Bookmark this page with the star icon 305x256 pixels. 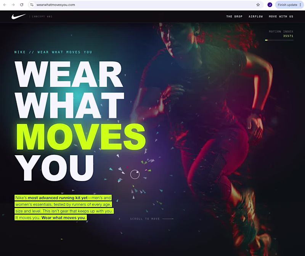point(258,5)
